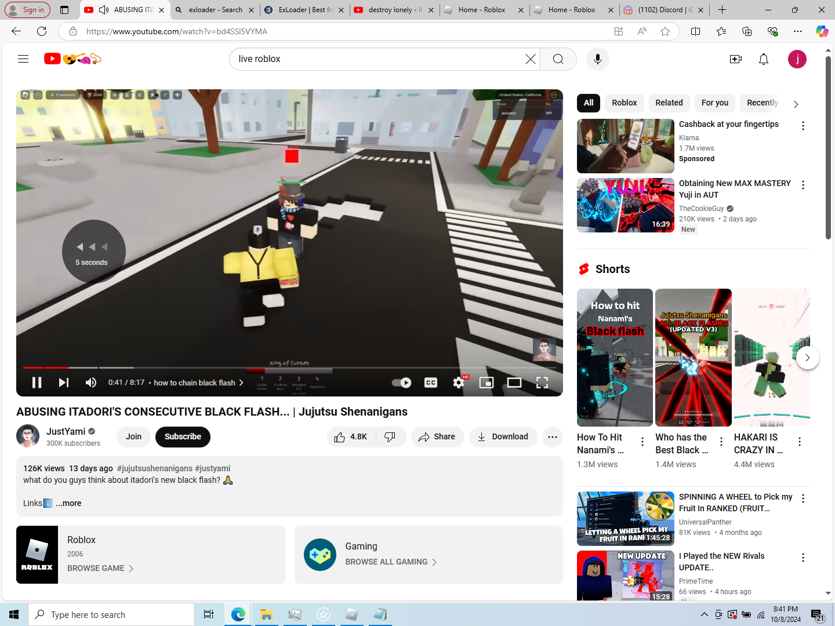Screen dimensions: 835x626
Task: Subscribe to JustYami channel
Action: pos(183,437)
